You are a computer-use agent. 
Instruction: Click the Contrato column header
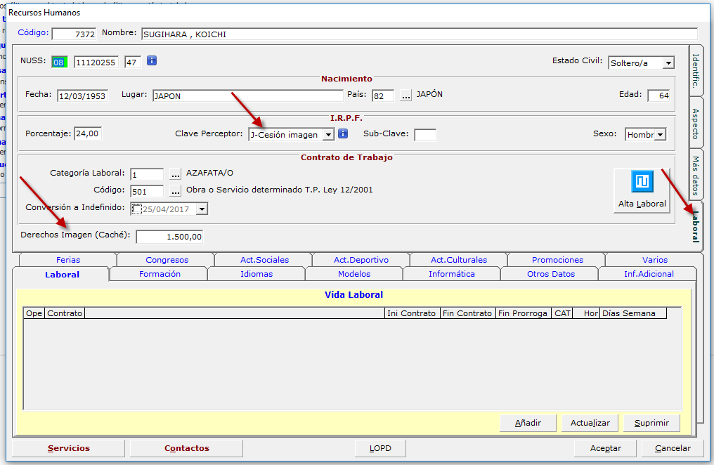click(65, 313)
